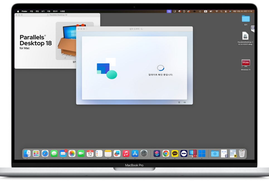Open TeamViewer document stack in Dock

point(224,154)
